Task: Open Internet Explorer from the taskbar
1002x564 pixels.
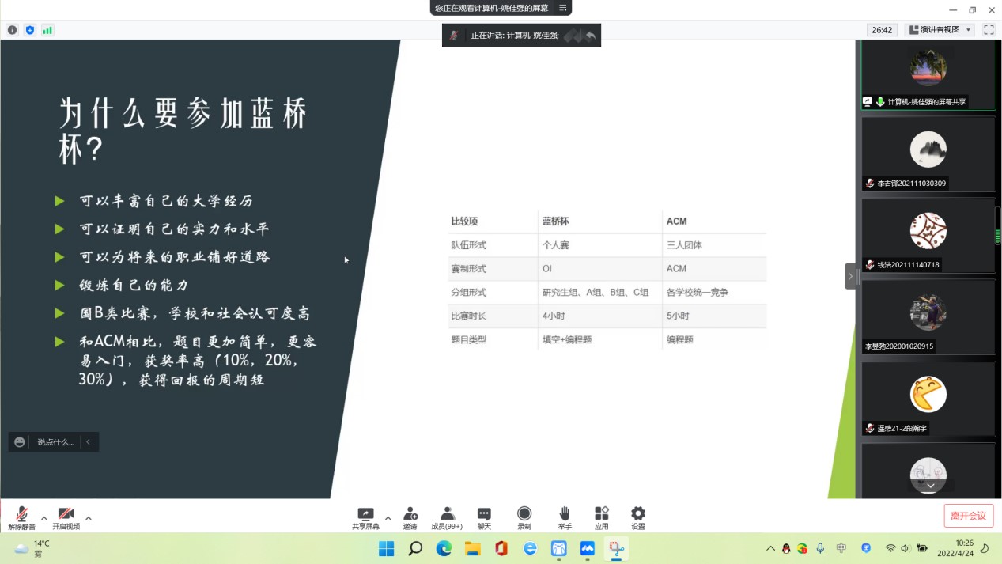Action: click(x=530, y=548)
